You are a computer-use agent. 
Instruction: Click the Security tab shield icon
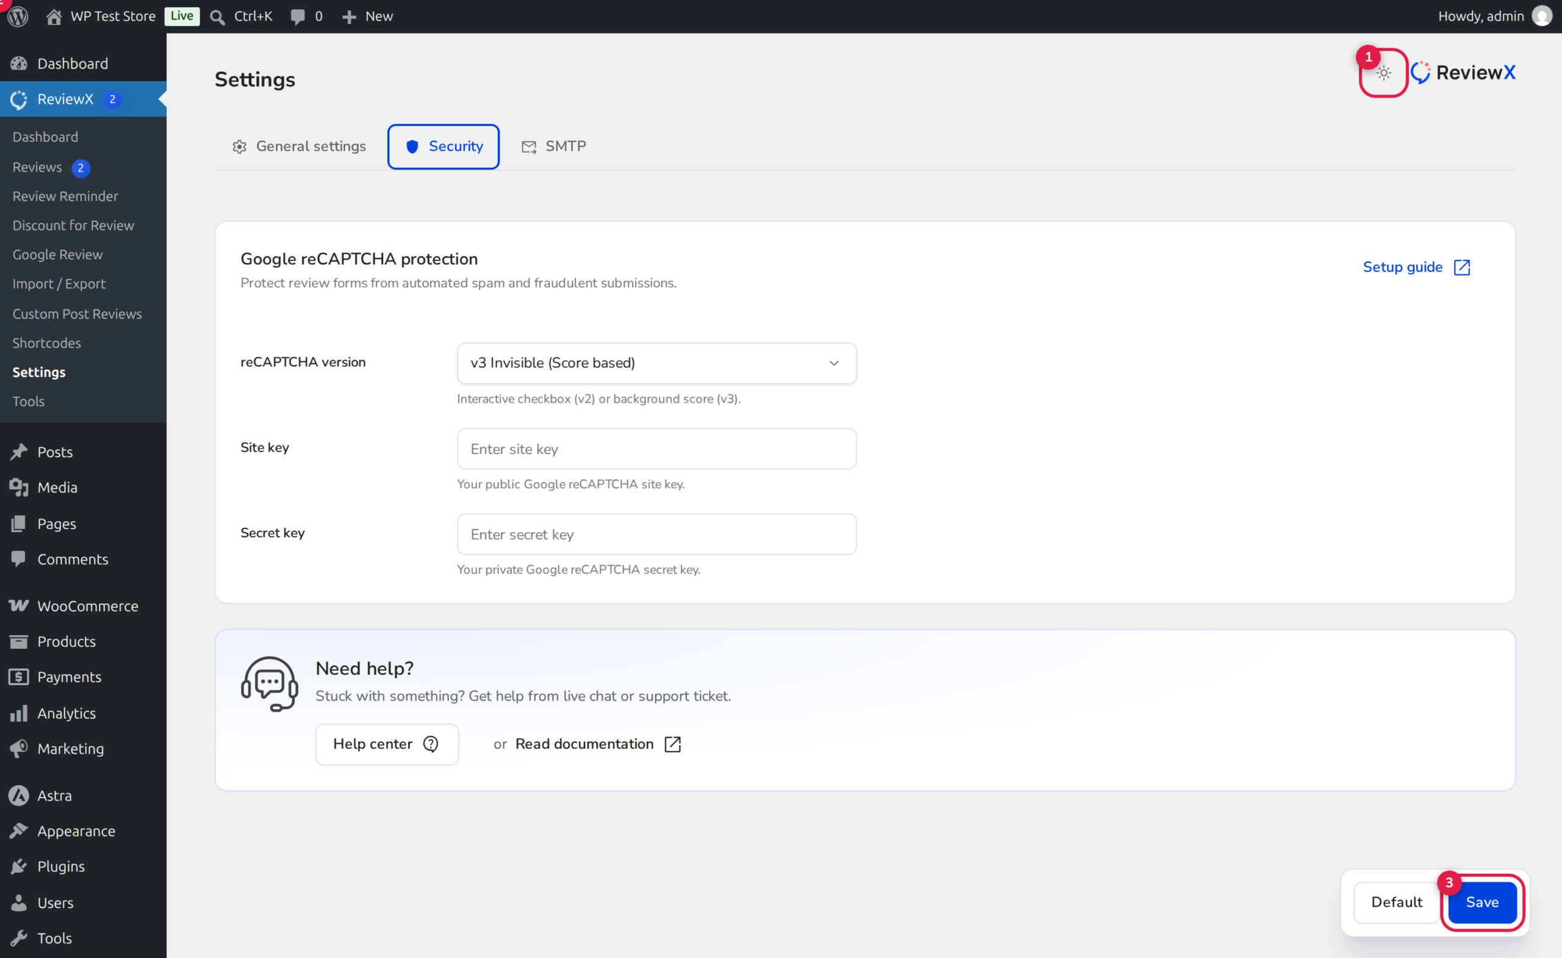(412, 146)
